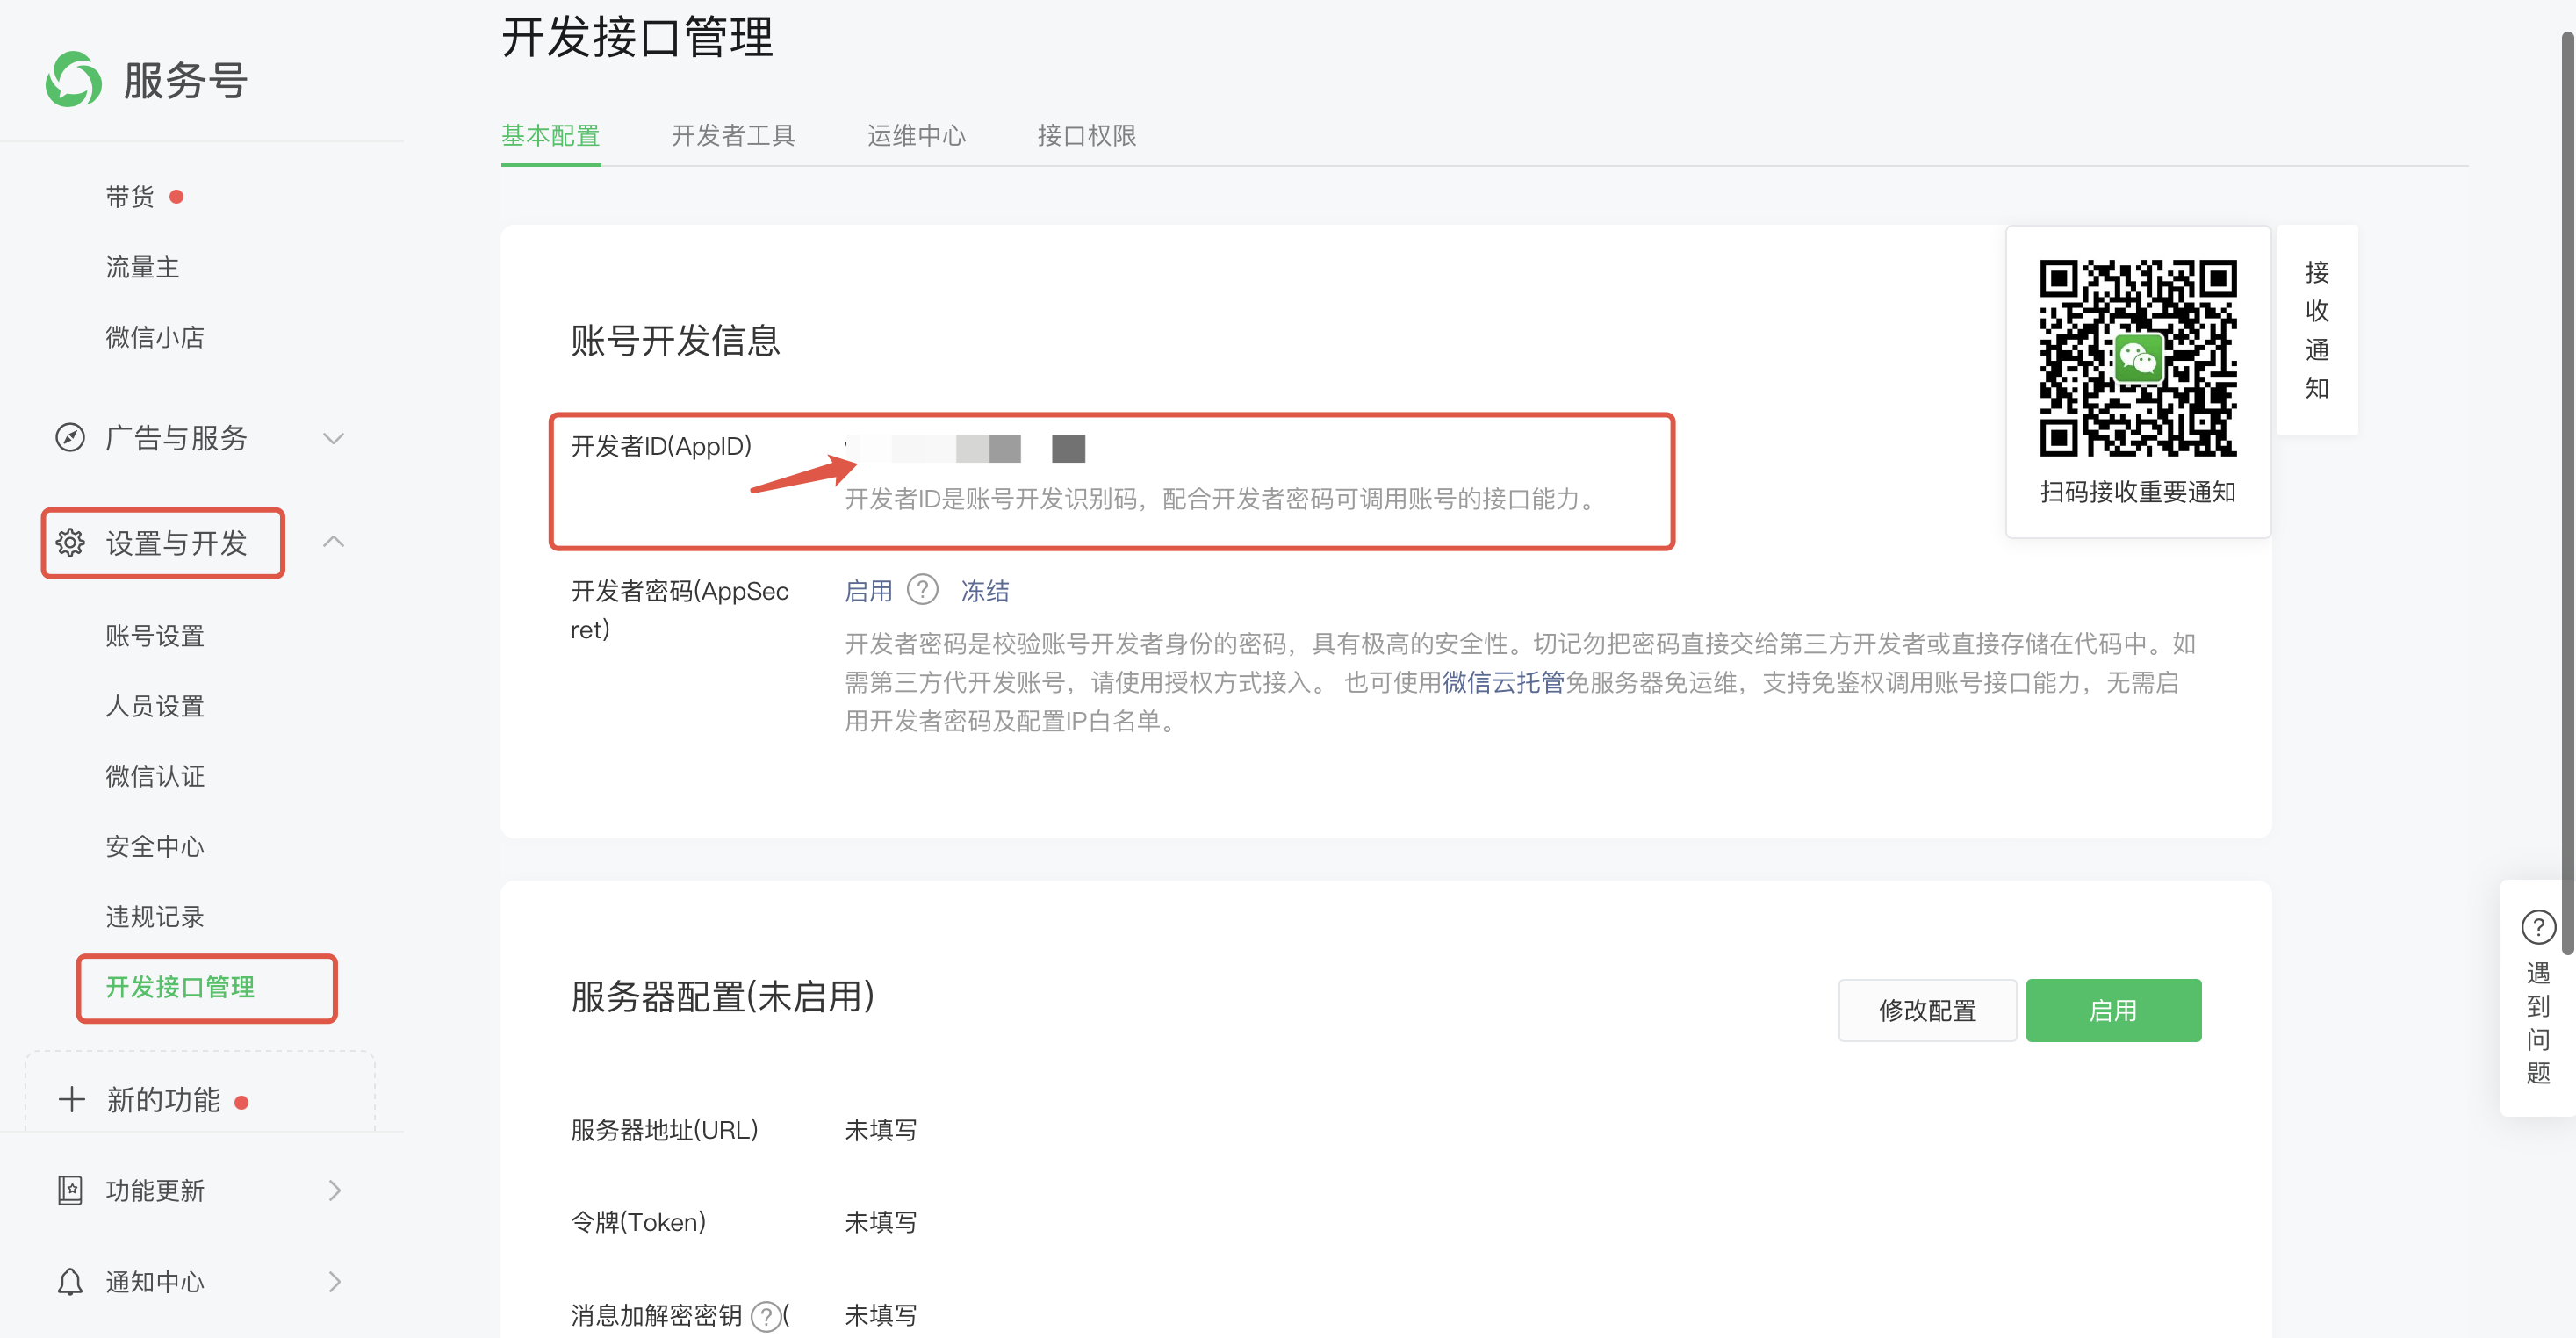Open 通知中心 via its arrow

[335, 1281]
